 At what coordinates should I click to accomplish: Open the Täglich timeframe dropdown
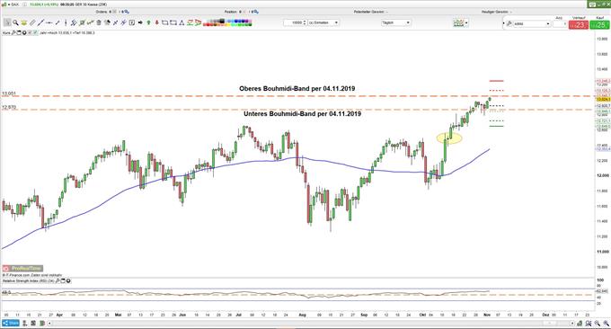coord(396,22)
